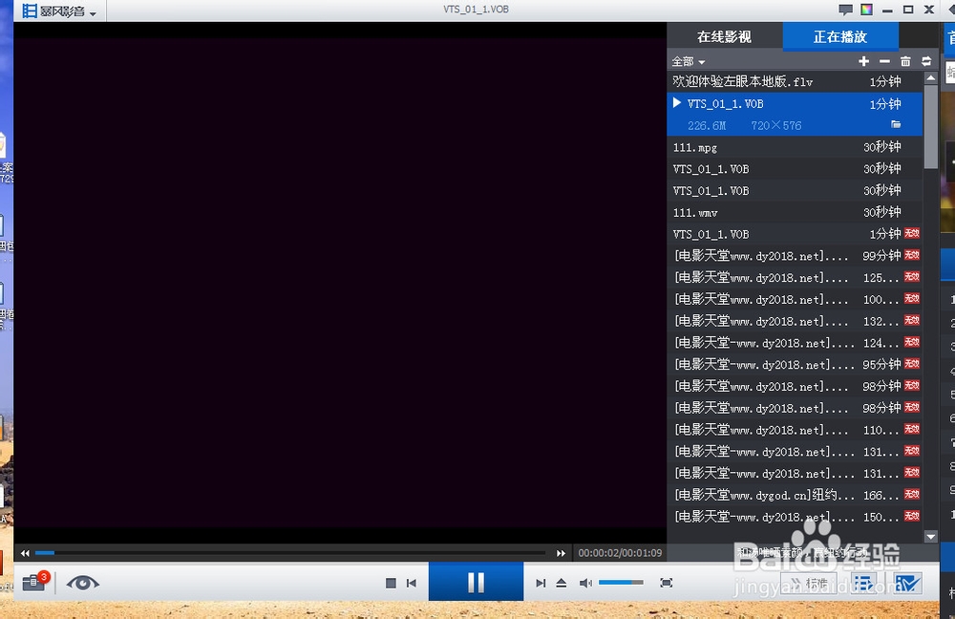Select the 电影天堂 entry lasting 95分钟
The width and height of the screenshot is (955, 619).
795,364
